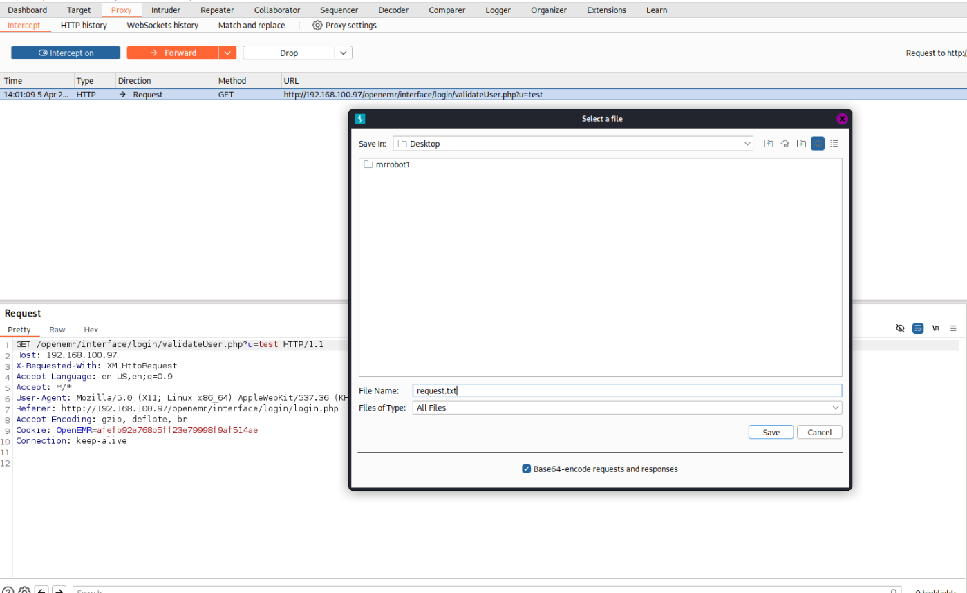Click the Host header line in the request

66,355
